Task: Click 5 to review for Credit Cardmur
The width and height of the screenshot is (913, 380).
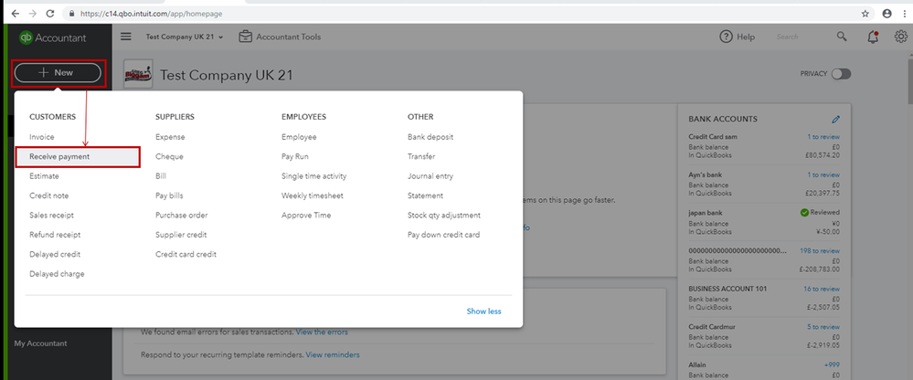Action: (x=823, y=327)
